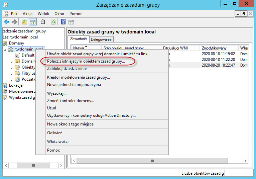Toggle the console tree pane toolbar icon
The width and height of the screenshot is (256, 179).
(x=33, y=22)
